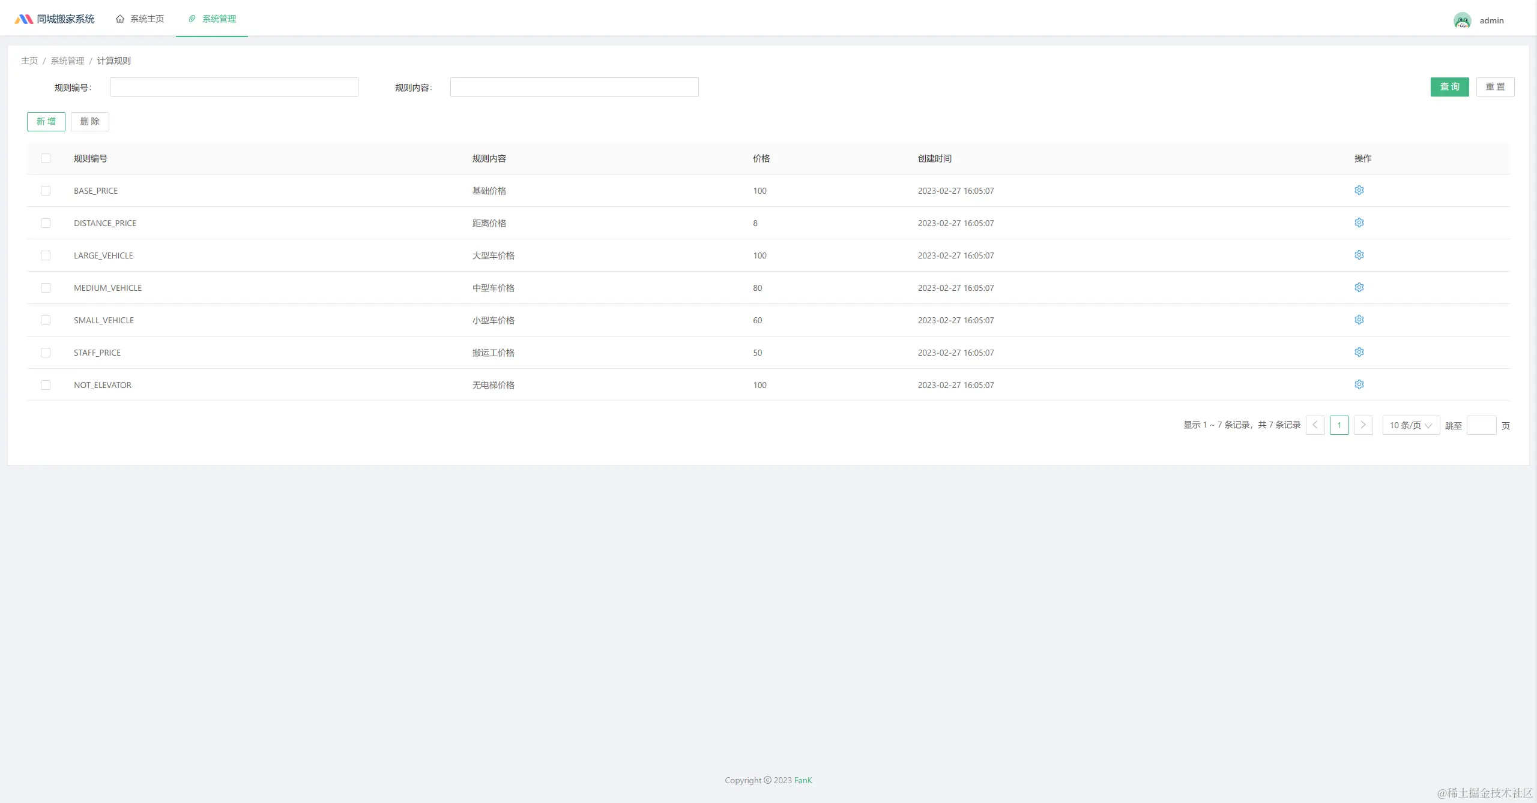
Task: Check the BASE_PRICE row checkbox
Action: click(46, 191)
